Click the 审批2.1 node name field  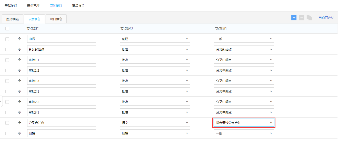(x=62, y=91)
